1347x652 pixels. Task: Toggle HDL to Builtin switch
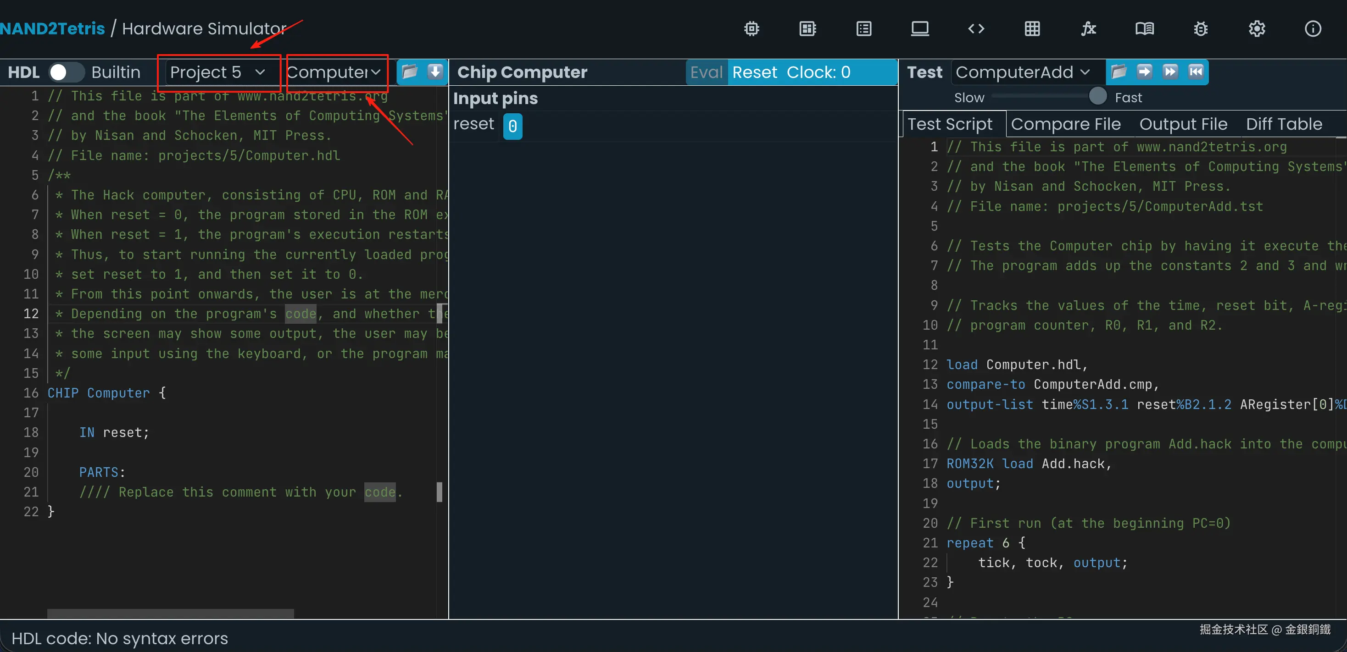coord(66,72)
